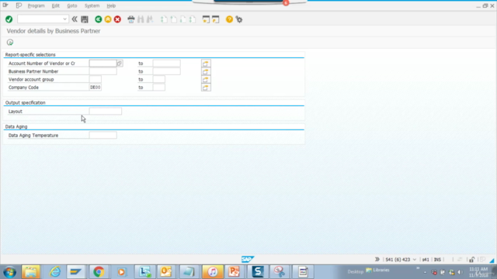
Task: Open the Edit menu
Action: pyautogui.click(x=55, y=5)
